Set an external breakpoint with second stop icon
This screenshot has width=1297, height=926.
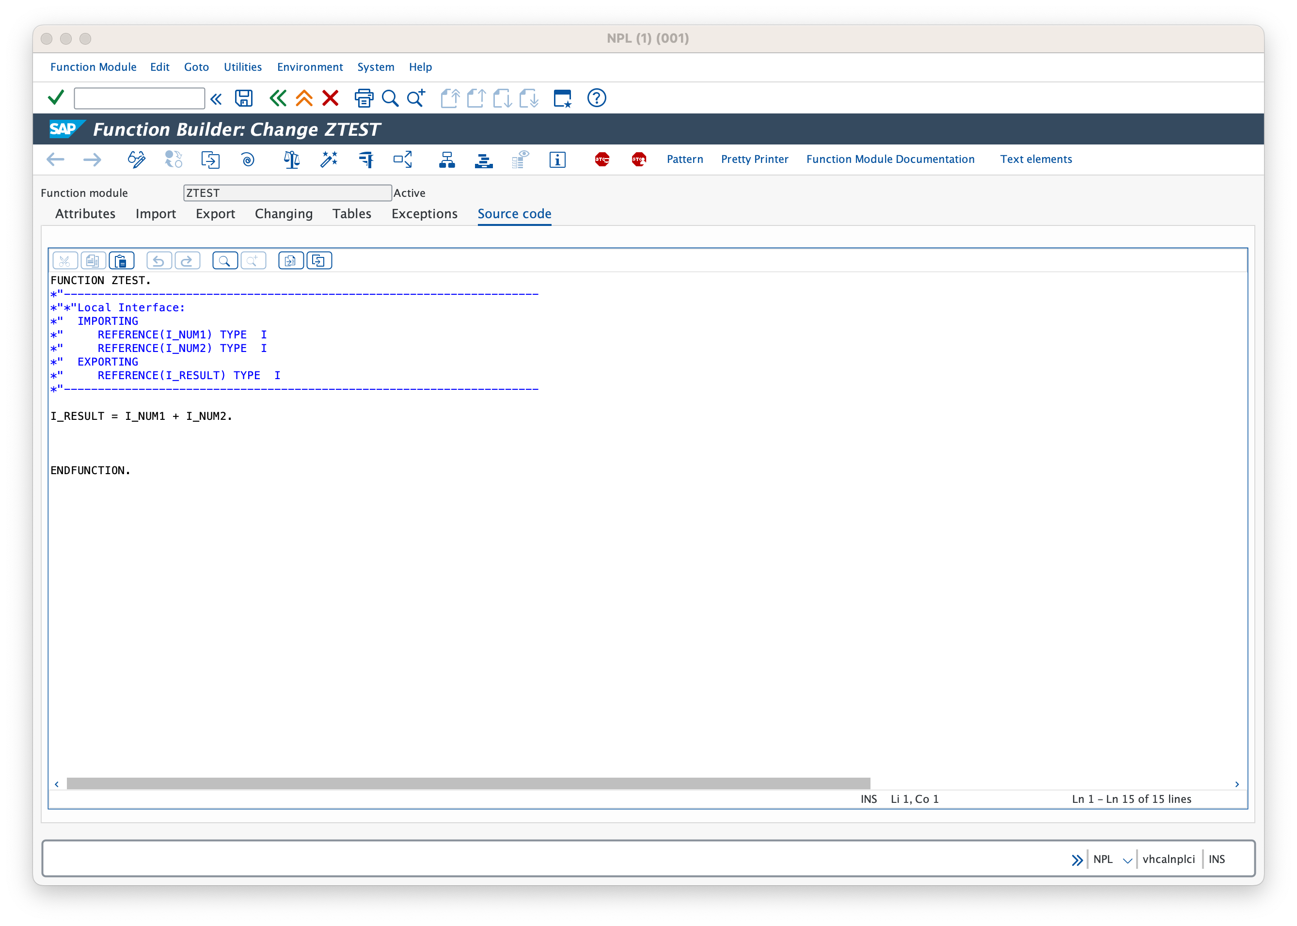tap(639, 159)
